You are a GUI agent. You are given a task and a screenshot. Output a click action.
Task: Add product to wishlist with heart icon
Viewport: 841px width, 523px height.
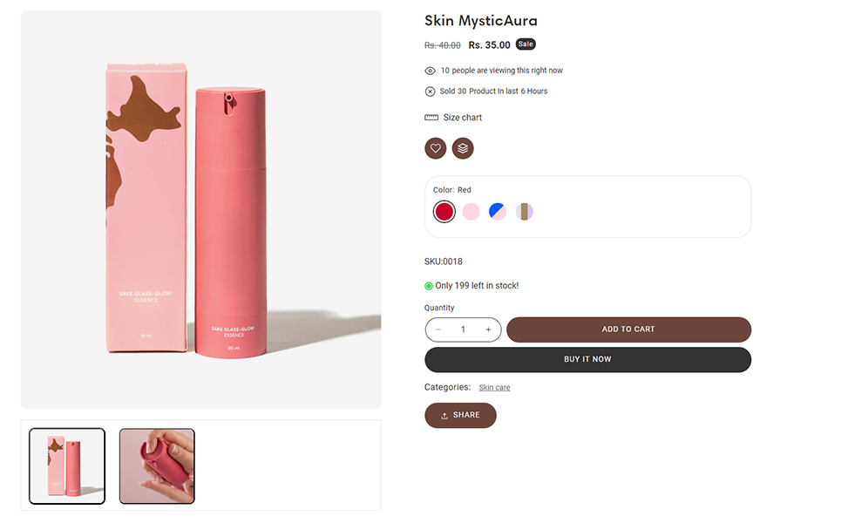pyautogui.click(x=435, y=148)
